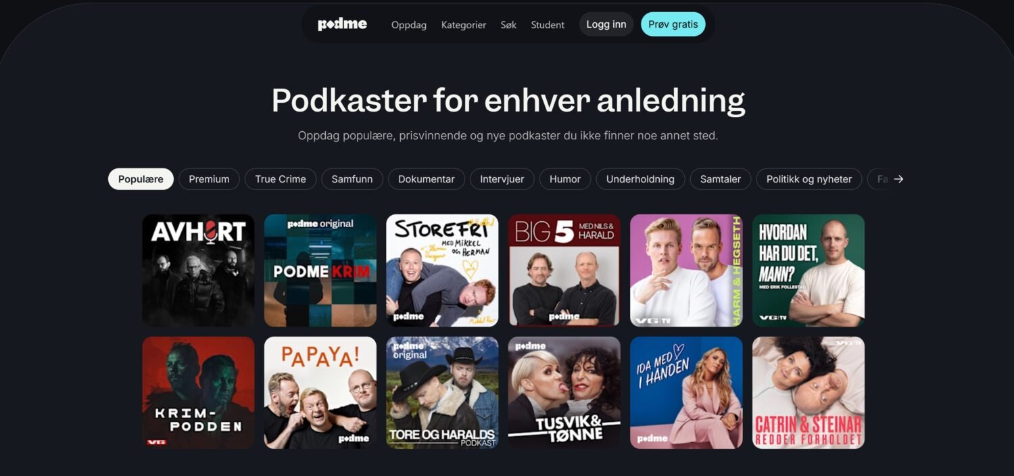
Task: Select the Storefri med Mikkel og Herman podcast
Action: pos(442,270)
